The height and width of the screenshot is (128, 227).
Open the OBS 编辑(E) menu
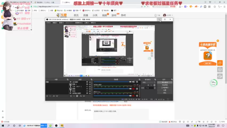[x=55, y=23]
